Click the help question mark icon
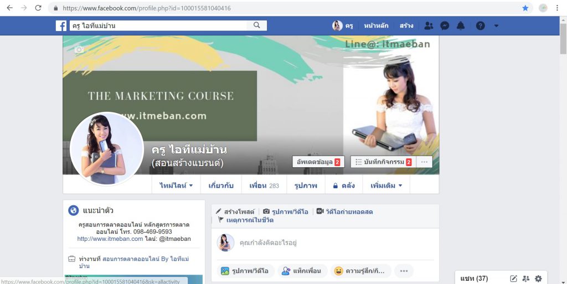 pos(480,25)
